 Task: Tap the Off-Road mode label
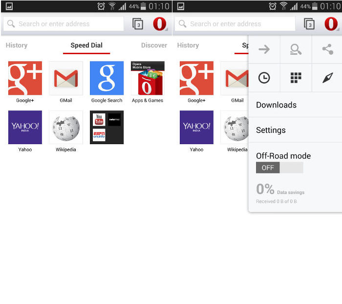click(283, 156)
